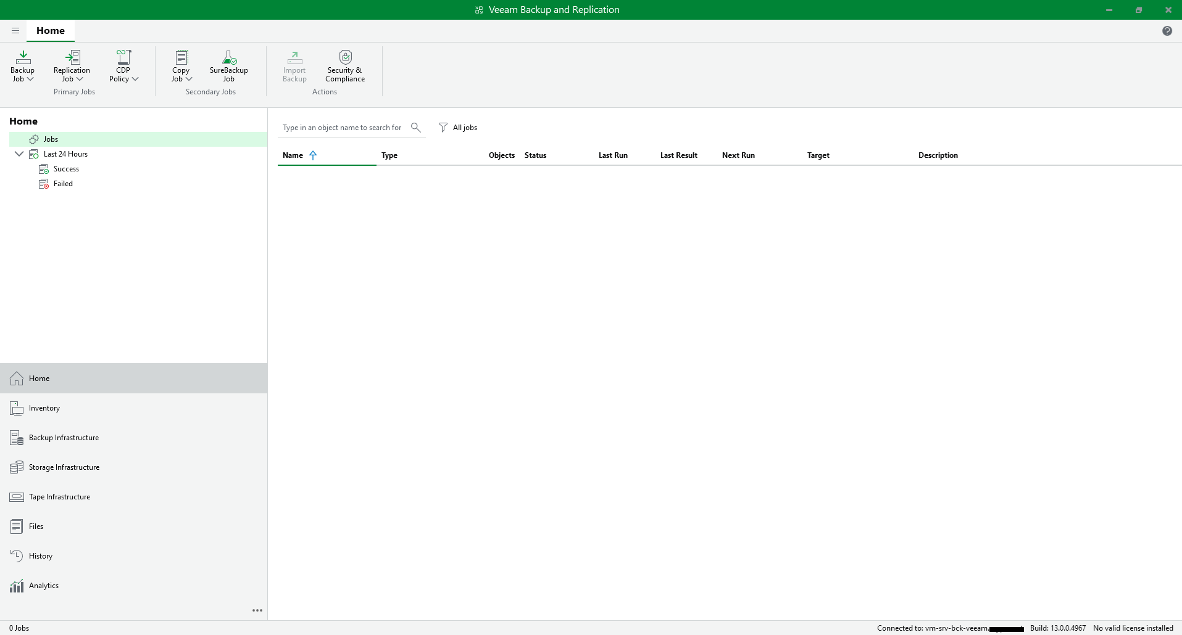Click the CDP Policy icon
The width and height of the screenshot is (1182, 635).
click(123, 58)
